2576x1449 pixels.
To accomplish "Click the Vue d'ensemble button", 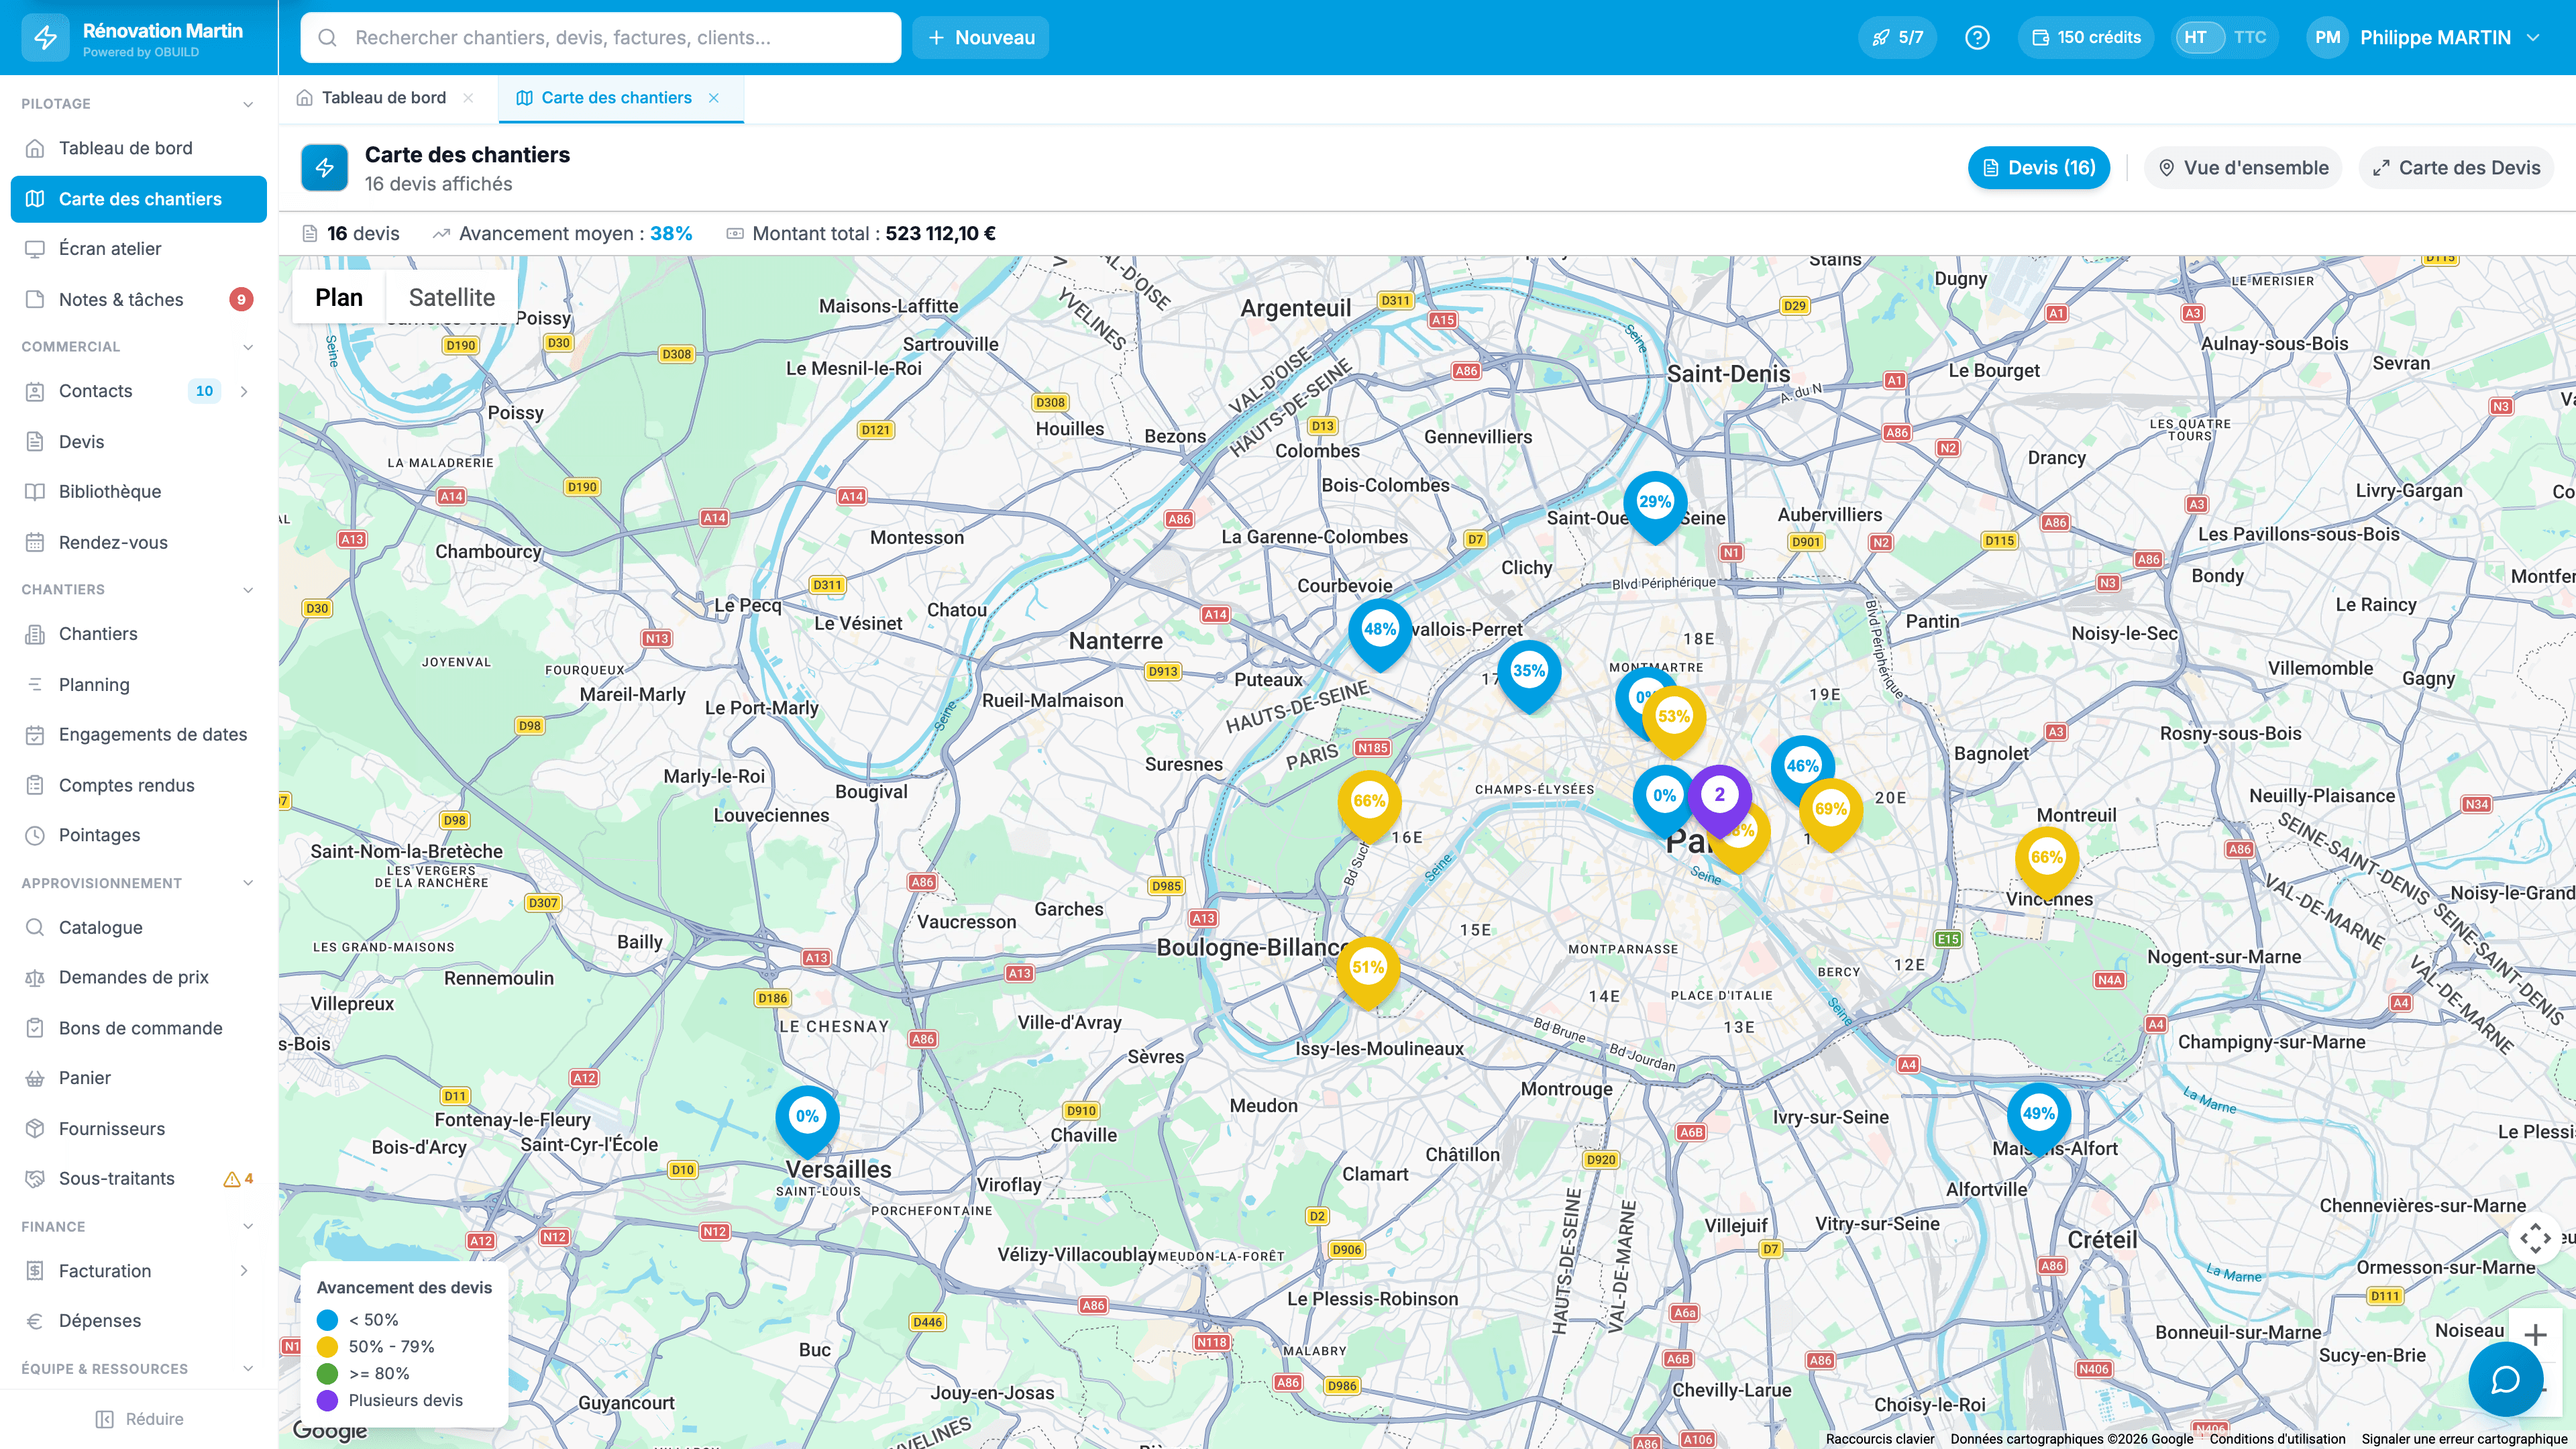I will tap(2243, 167).
